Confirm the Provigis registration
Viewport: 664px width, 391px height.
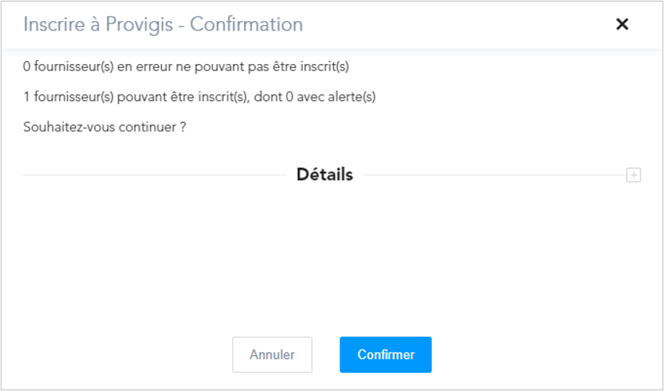(x=386, y=354)
